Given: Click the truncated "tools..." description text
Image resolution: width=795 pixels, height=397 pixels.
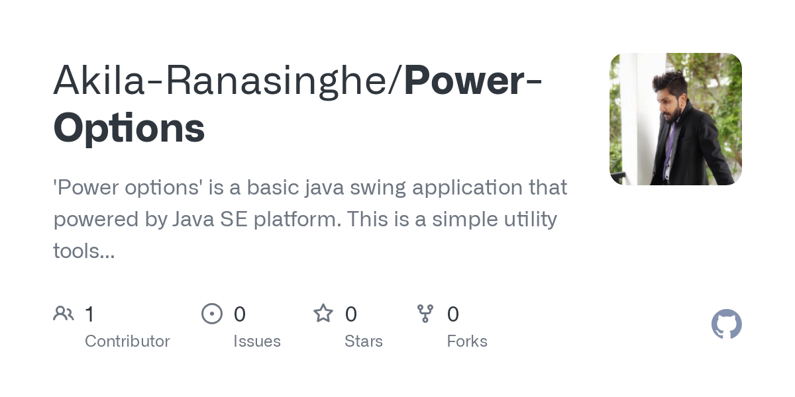Looking at the screenshot, I should pos(84,250).
